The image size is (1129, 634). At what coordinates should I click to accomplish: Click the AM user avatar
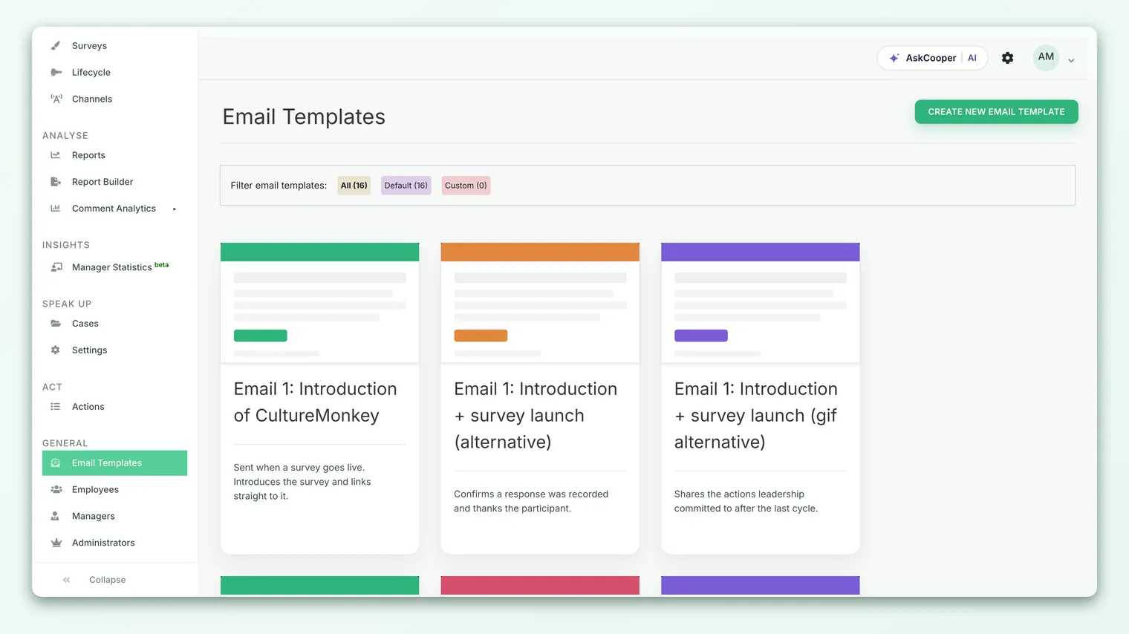click(1046, 57)
